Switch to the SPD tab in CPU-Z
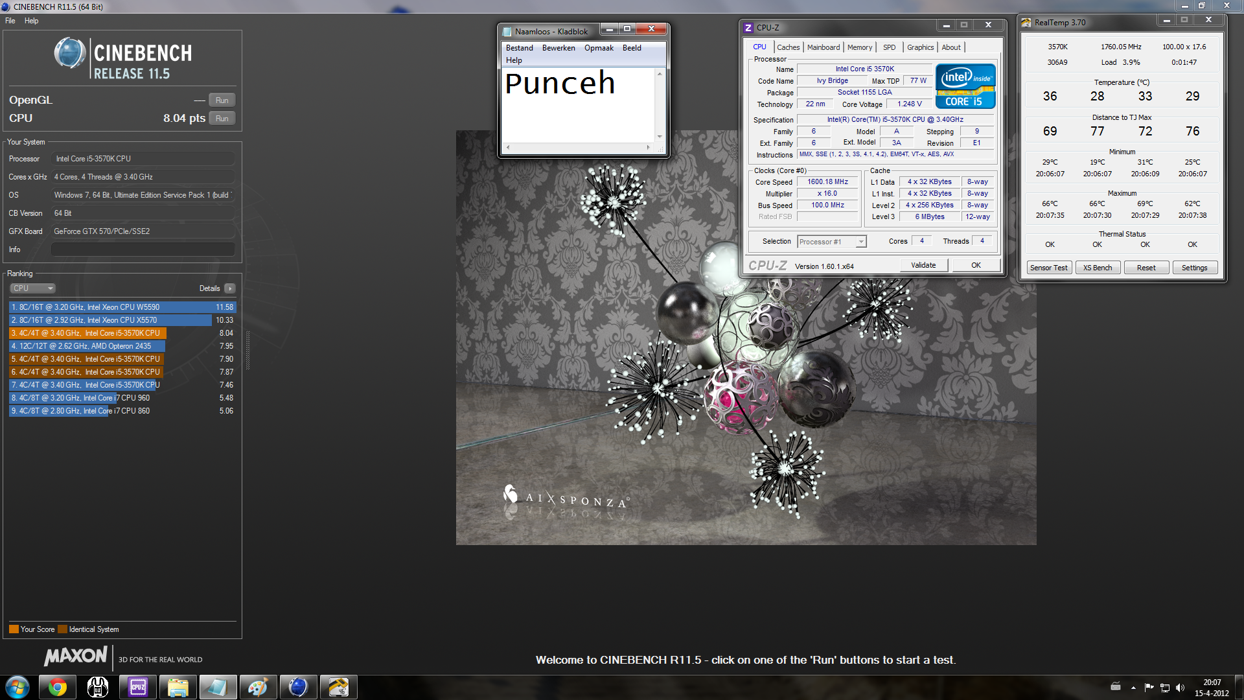This screenshot has height=700, width=1244. point(889,47)
